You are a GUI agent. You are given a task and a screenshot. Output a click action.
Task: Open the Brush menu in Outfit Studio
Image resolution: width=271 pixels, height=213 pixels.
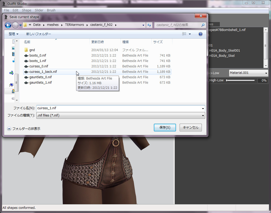[x=51, y=10]
